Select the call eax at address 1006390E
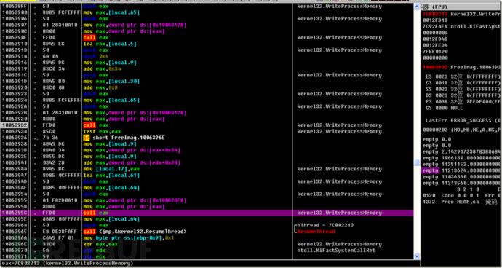Image resolution: width=502 pixels, height=268 pixels. (x=96, y=38)
